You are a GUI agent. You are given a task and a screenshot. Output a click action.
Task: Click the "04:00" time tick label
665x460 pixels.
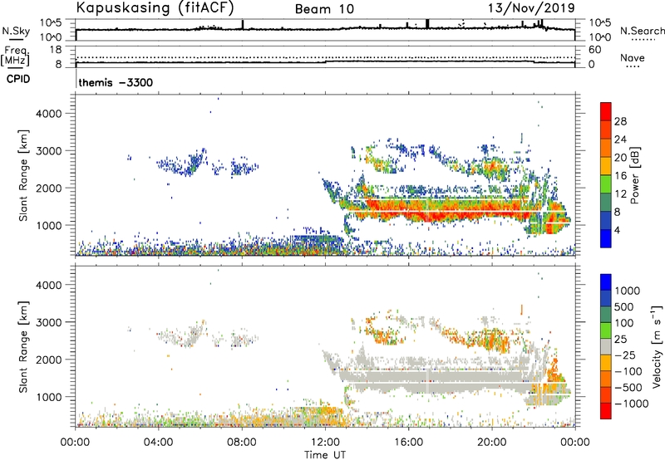158,443
